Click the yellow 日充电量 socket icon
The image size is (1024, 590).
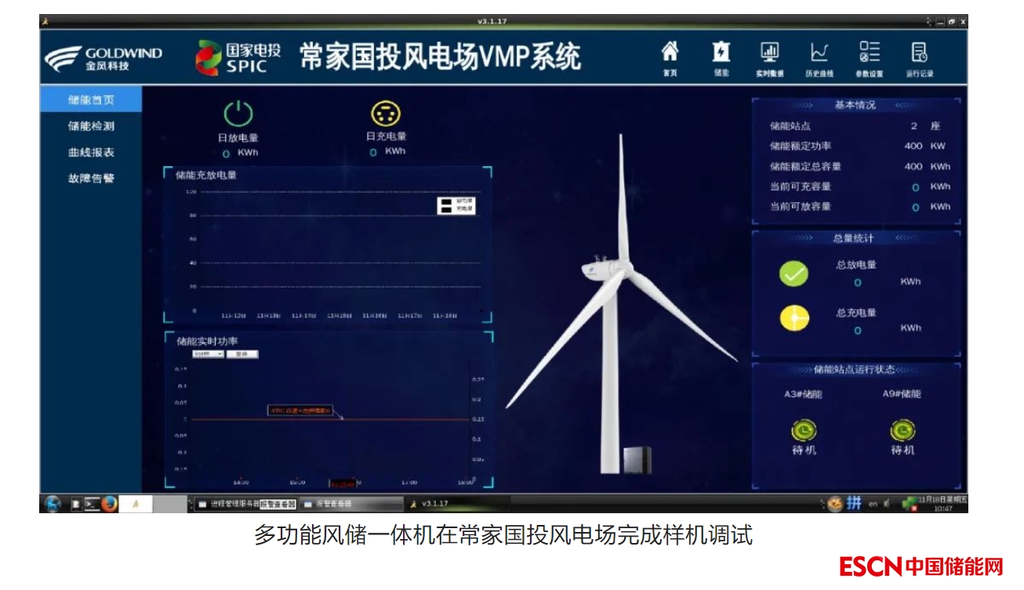tap(386, 114)
